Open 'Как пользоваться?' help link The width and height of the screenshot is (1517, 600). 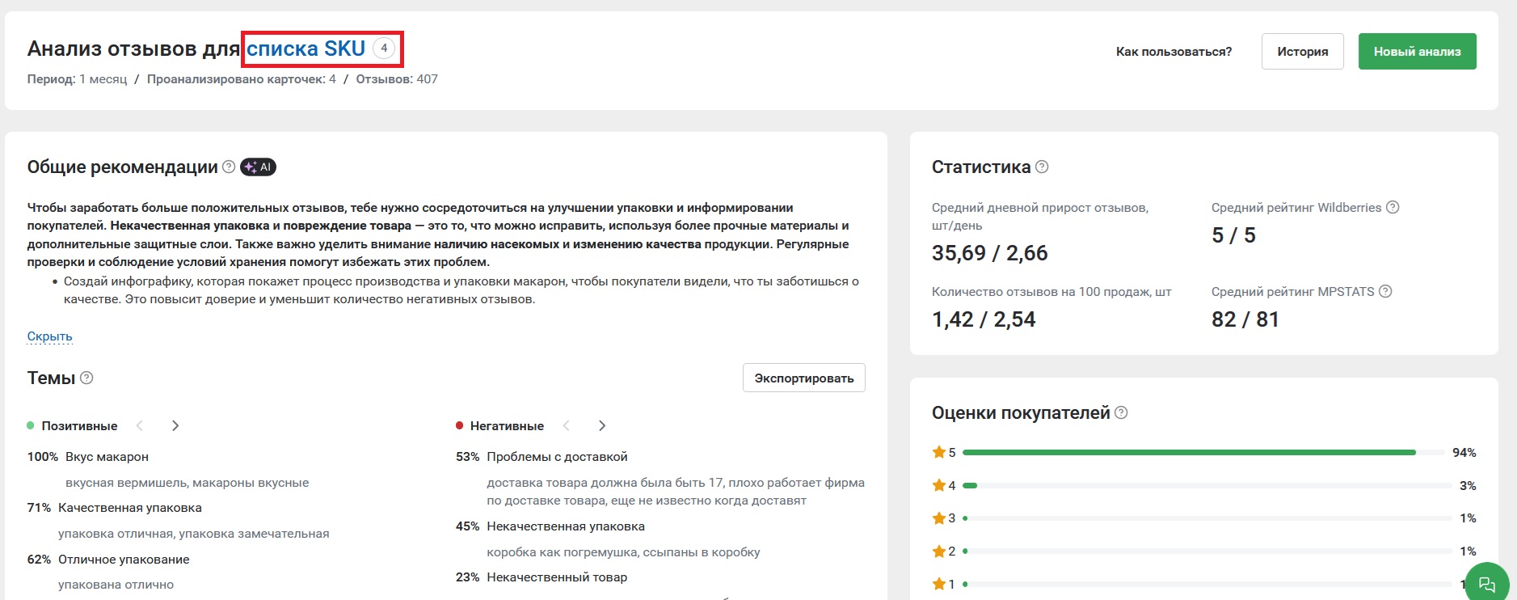coord(1174,52)
